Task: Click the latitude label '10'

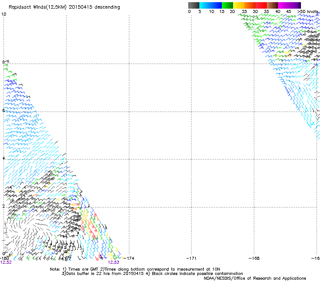Action: 3,14
